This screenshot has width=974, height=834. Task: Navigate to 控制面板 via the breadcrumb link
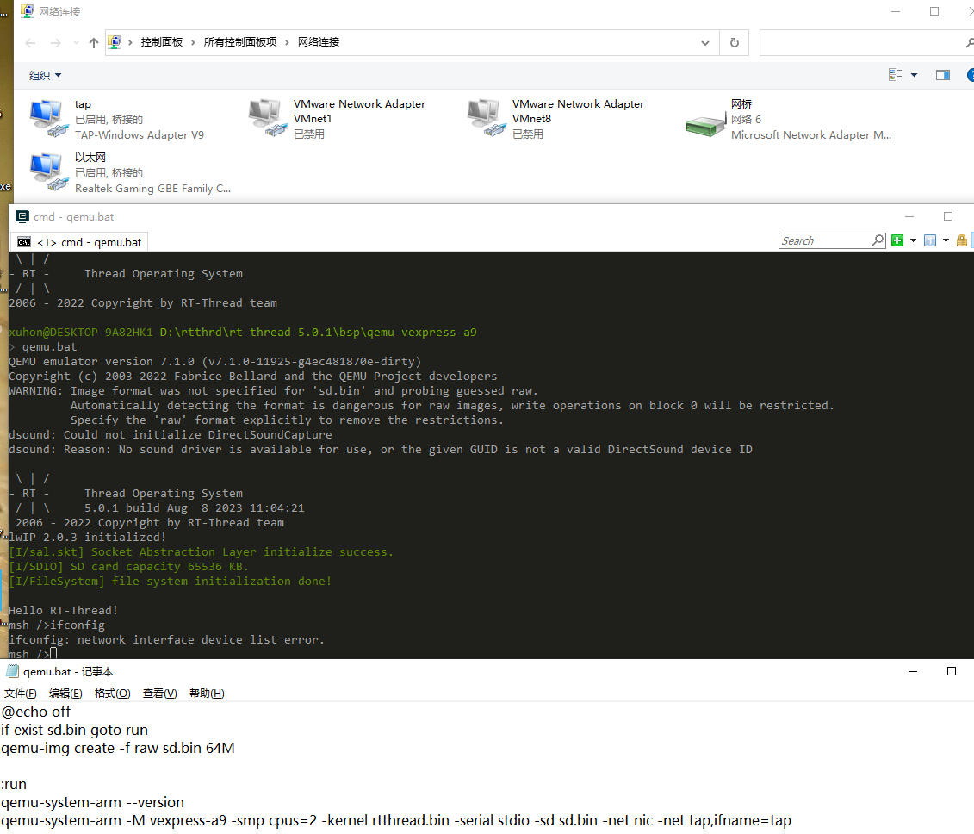tap(162, 41)
